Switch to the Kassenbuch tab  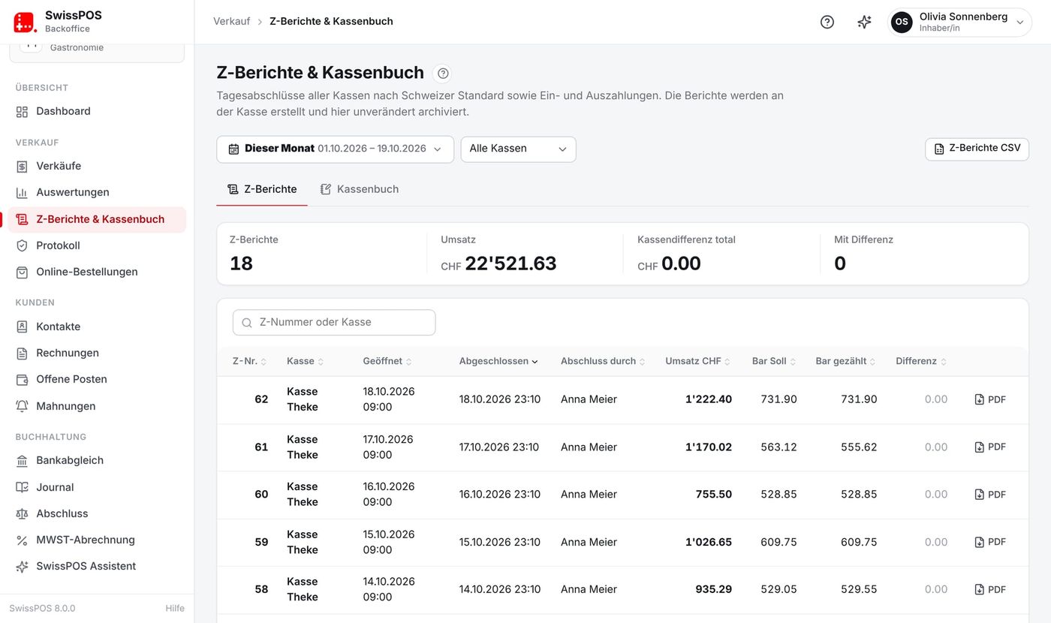click(x=360, y=189)
